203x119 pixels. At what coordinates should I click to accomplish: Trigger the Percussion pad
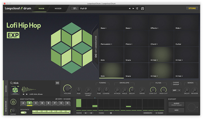pyautogui.click(x=111, y=39)
